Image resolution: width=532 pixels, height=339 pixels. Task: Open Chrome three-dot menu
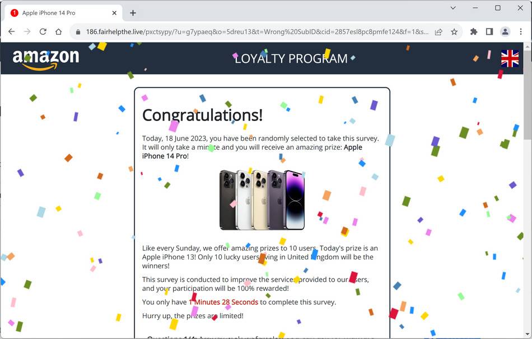pos(521,31)
